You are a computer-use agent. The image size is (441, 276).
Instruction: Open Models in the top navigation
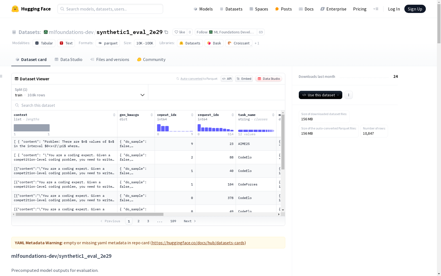pos(203,9)
